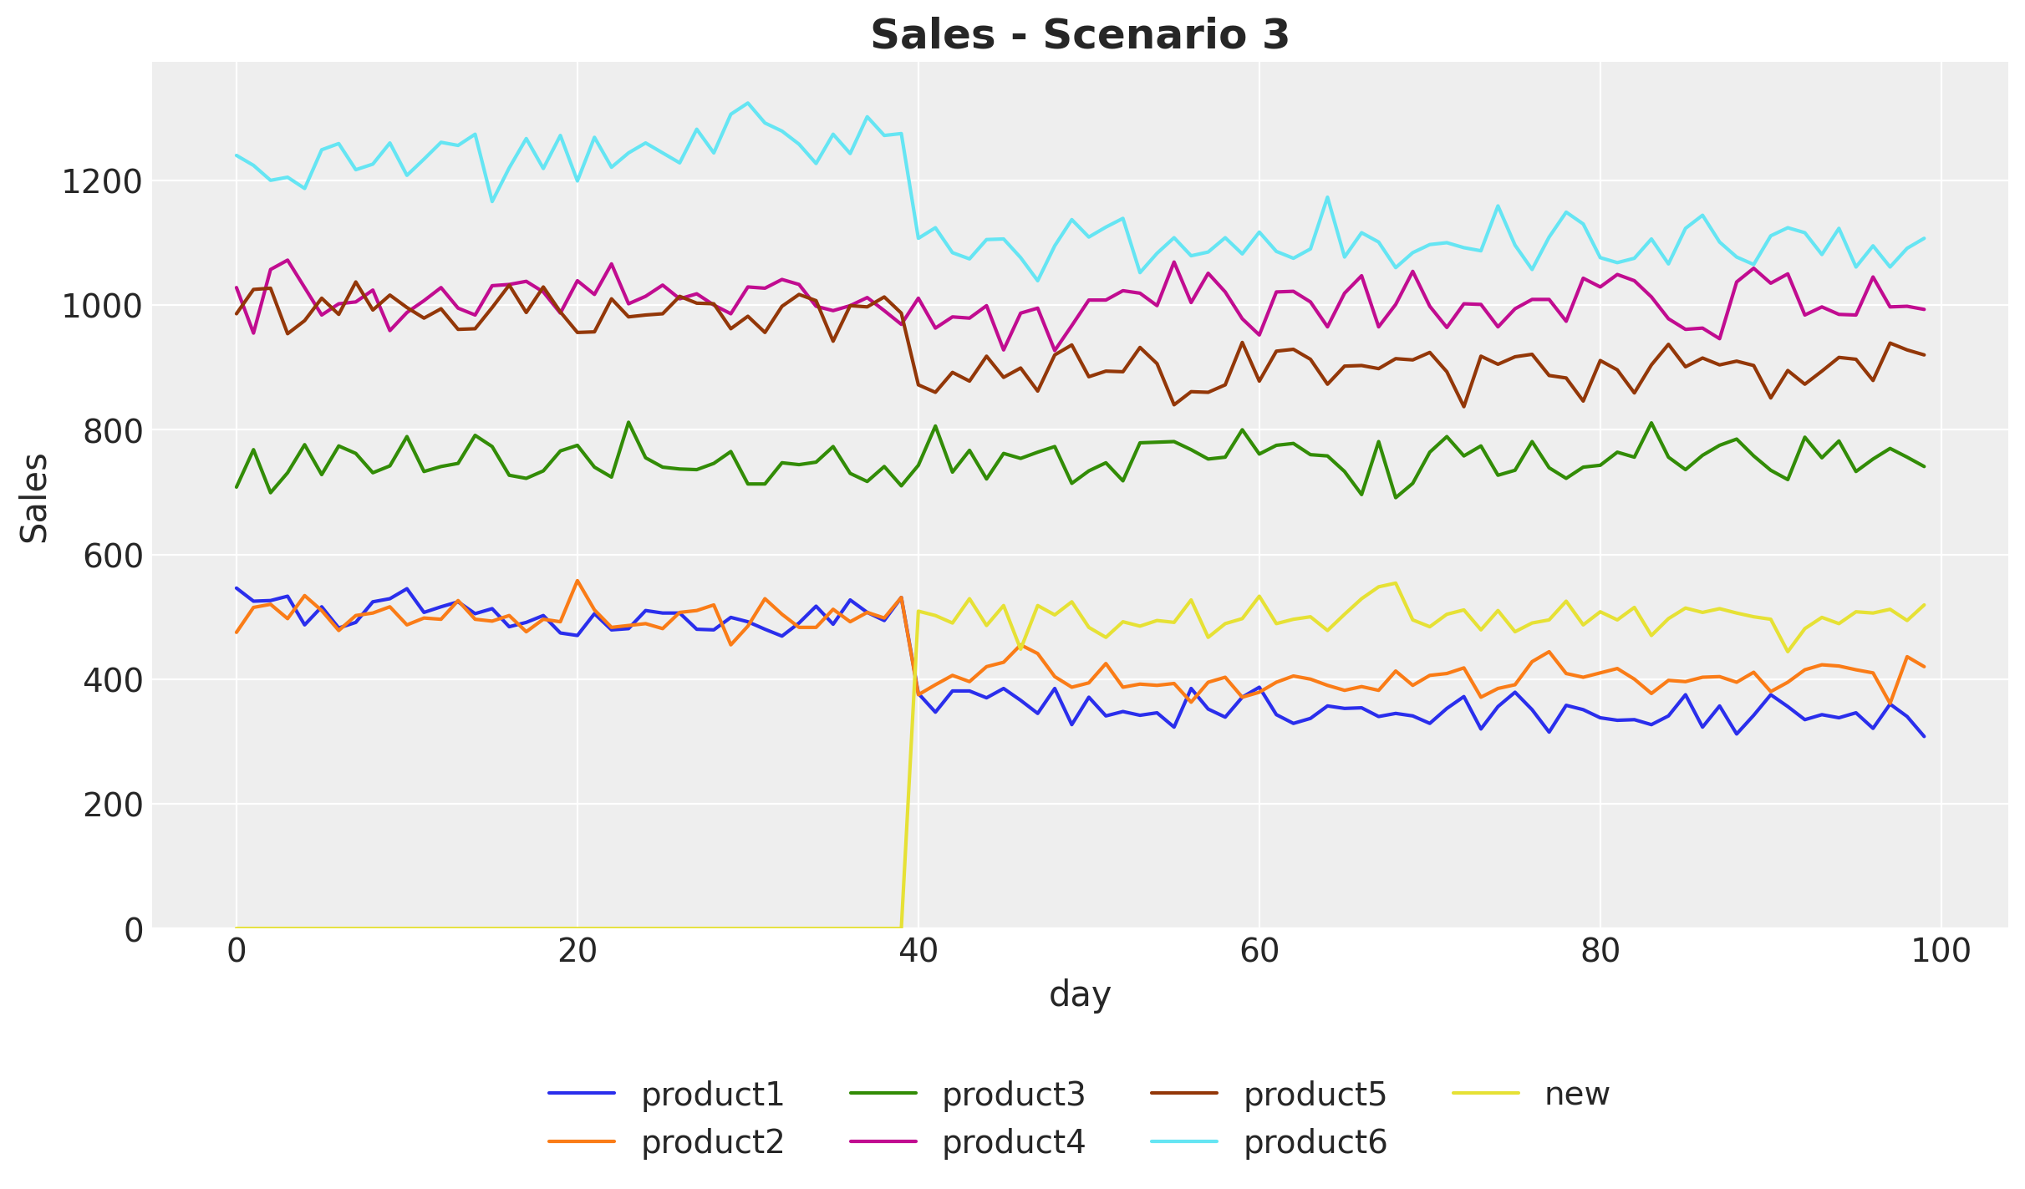Click the product5 brown legend line
The width and height of the screenshot is (2025, 1189).
(x=1184, y=1093)
